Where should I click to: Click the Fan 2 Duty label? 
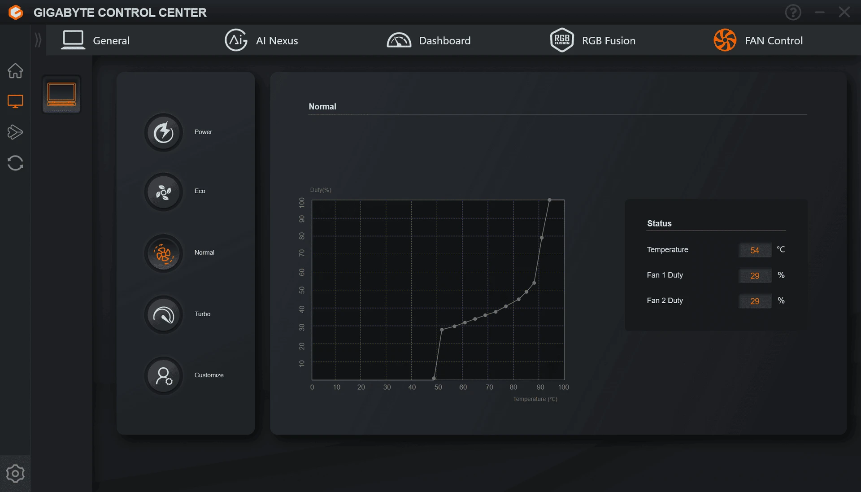coord(665,300)
